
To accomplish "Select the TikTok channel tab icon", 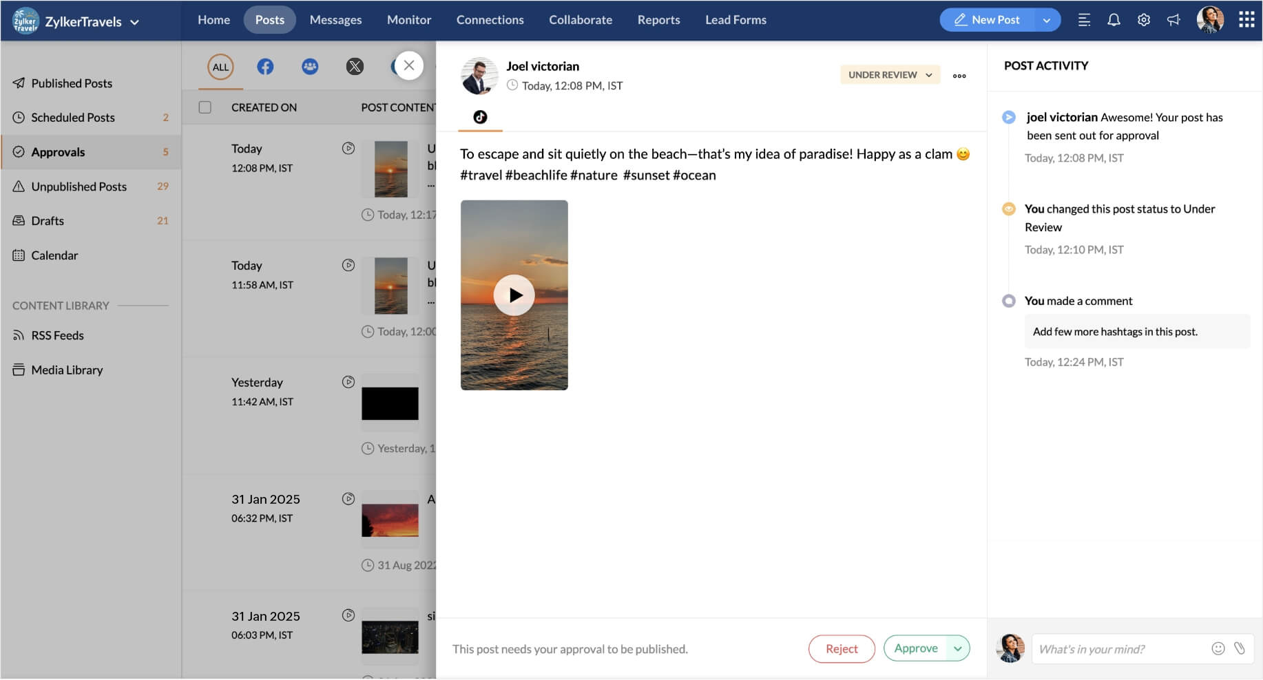I will (x=480, y=117).
